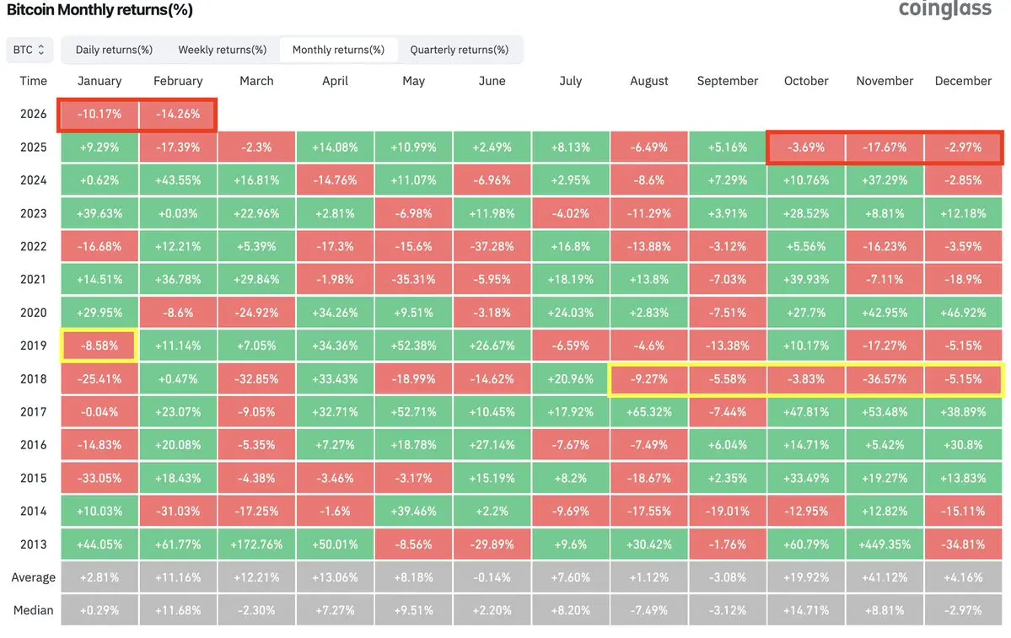Select the 2026 row label
1011x638 pixels.
[x=34, y=114]
